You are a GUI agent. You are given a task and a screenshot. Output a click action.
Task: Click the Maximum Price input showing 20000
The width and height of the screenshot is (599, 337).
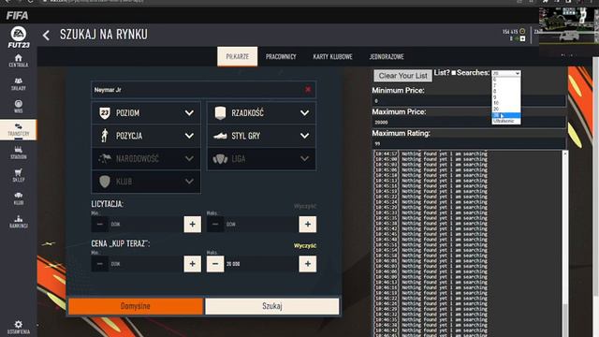(469, 123)
